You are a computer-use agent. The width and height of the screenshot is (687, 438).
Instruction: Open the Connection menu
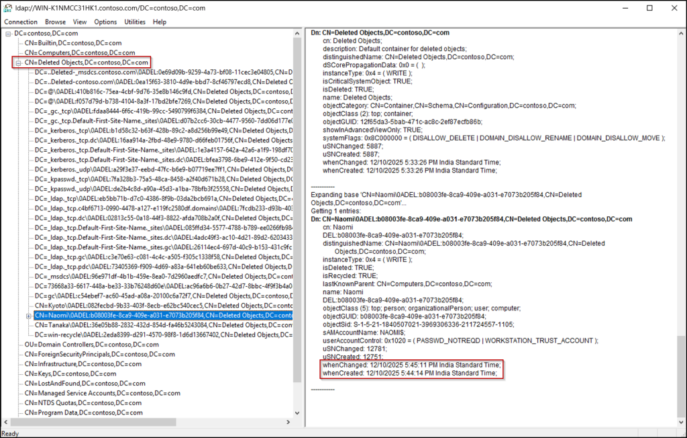(20, 21)
